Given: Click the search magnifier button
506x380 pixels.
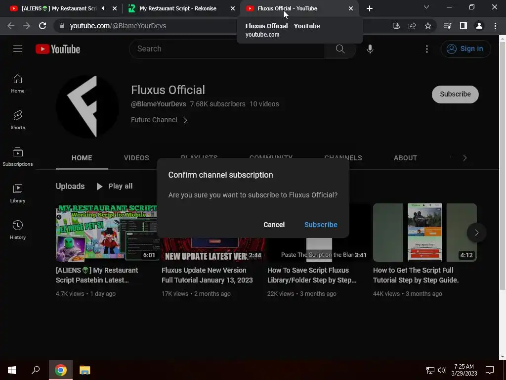Looking at the screenshot, I should click(x=340, y=49).
